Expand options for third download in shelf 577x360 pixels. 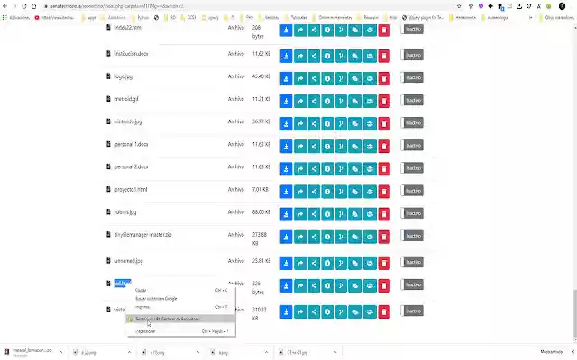[x=197, y=352]
